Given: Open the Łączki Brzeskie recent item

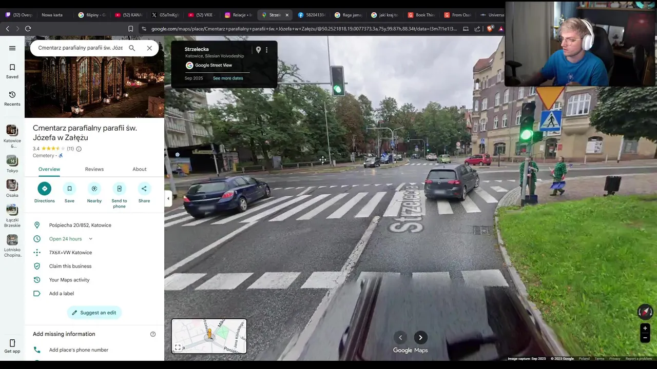Looking at the screenshot, I should pos(12,216).
